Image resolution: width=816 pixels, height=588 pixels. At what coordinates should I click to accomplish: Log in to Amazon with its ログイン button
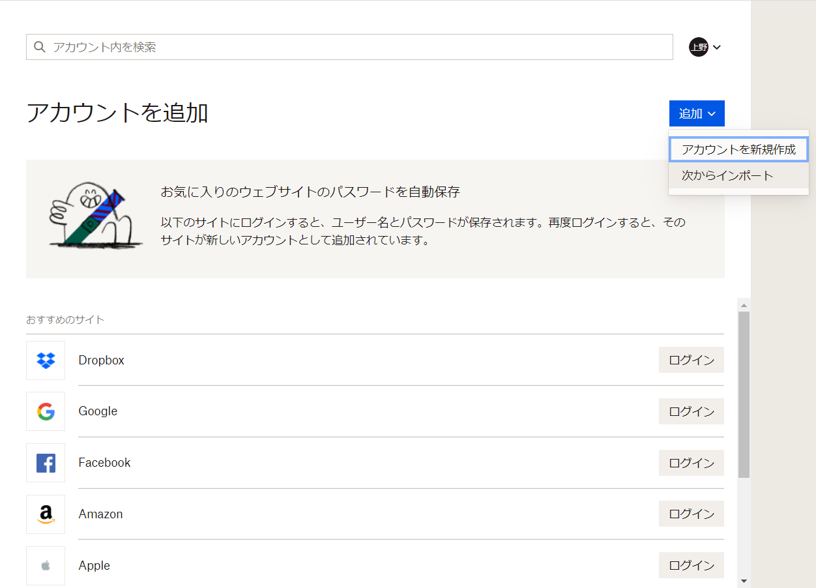click(x=692, y=514)
